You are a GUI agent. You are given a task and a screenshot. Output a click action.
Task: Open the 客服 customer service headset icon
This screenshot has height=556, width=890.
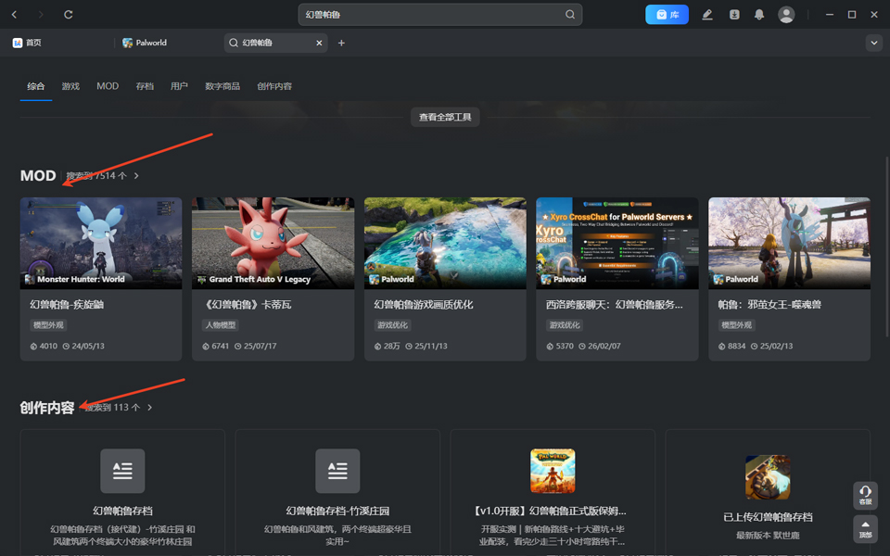tap(865, 495)
